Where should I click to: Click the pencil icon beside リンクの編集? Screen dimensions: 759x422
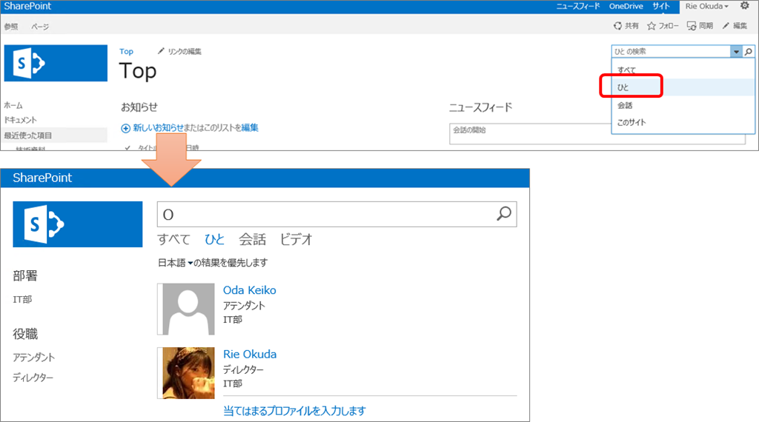[x=161, y=51]
